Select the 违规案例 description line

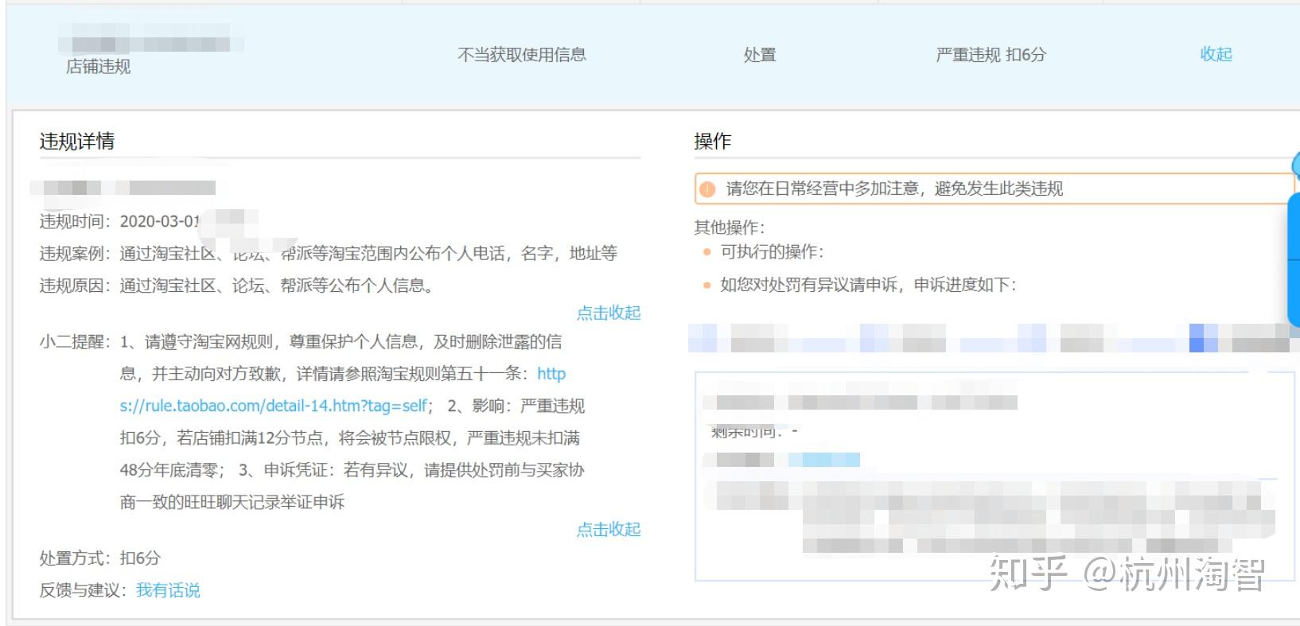pyautogui.click(x=329, y=254)
